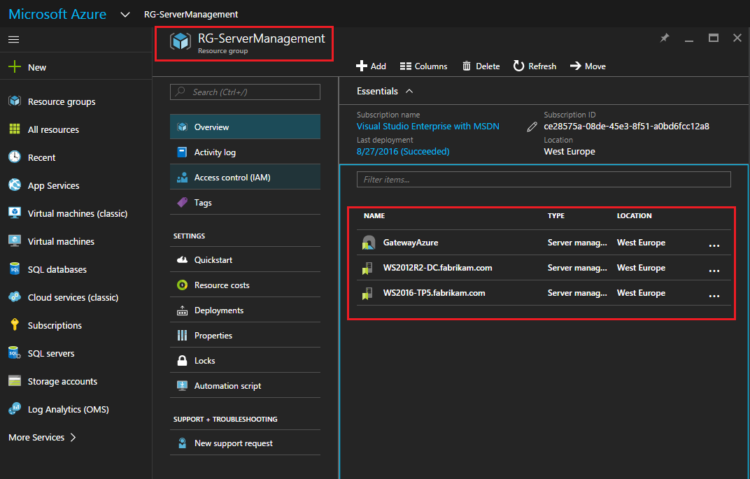Open the hamburger menu icon
The height and width of the screenshot is (479, 750).
click(x=13, y=39)
